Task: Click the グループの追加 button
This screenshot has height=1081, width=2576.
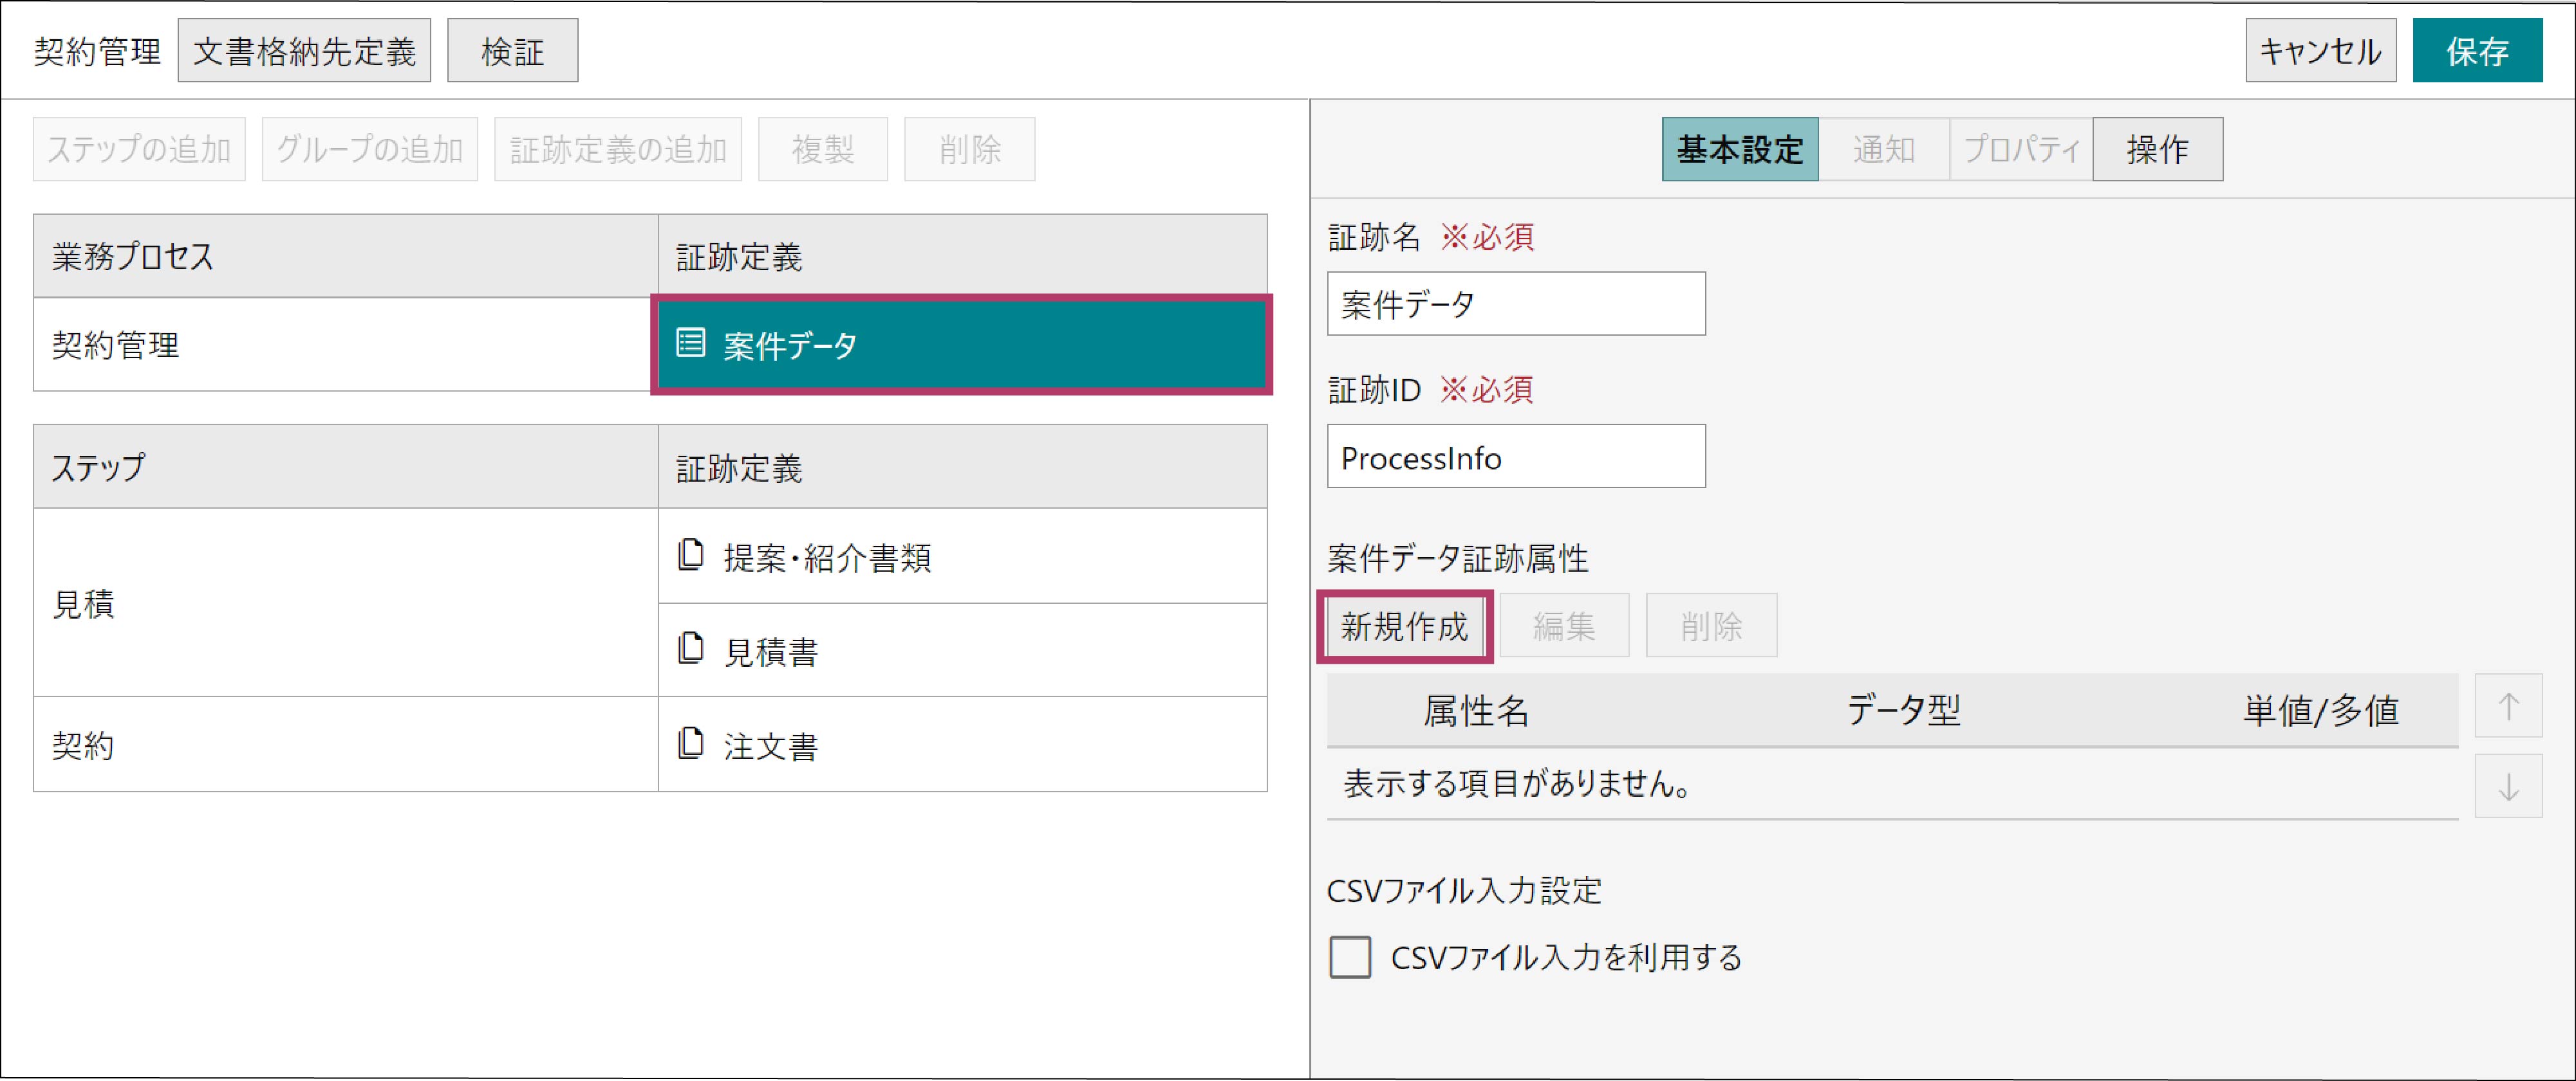Action: [370, 149]
